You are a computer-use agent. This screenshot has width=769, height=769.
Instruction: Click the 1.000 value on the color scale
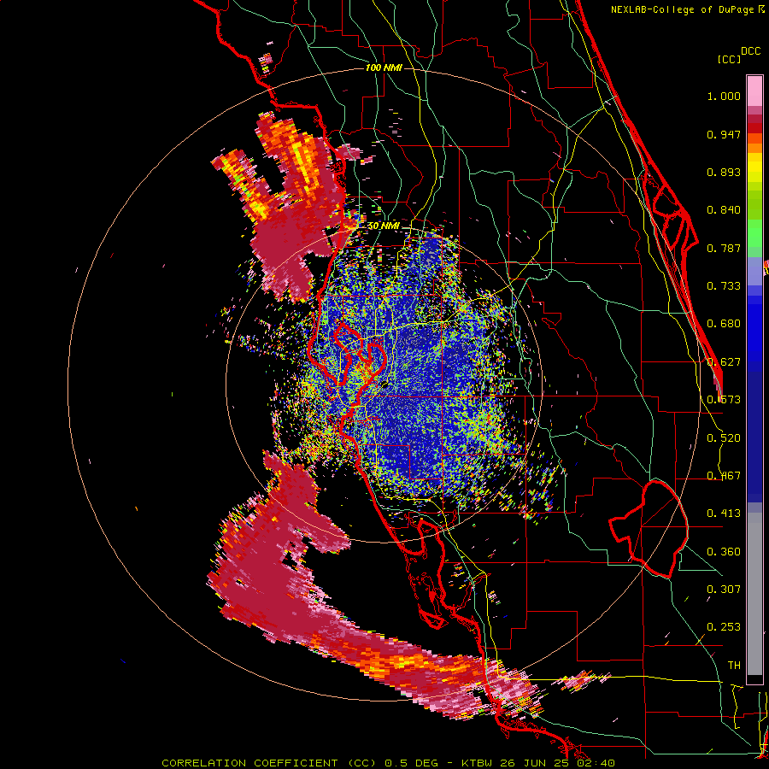point(724,97)
